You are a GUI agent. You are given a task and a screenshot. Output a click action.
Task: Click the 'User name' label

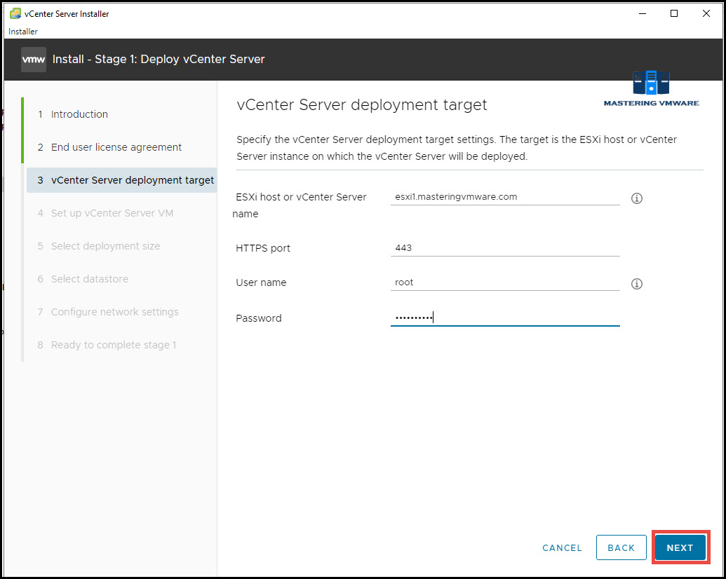point(261,282)
